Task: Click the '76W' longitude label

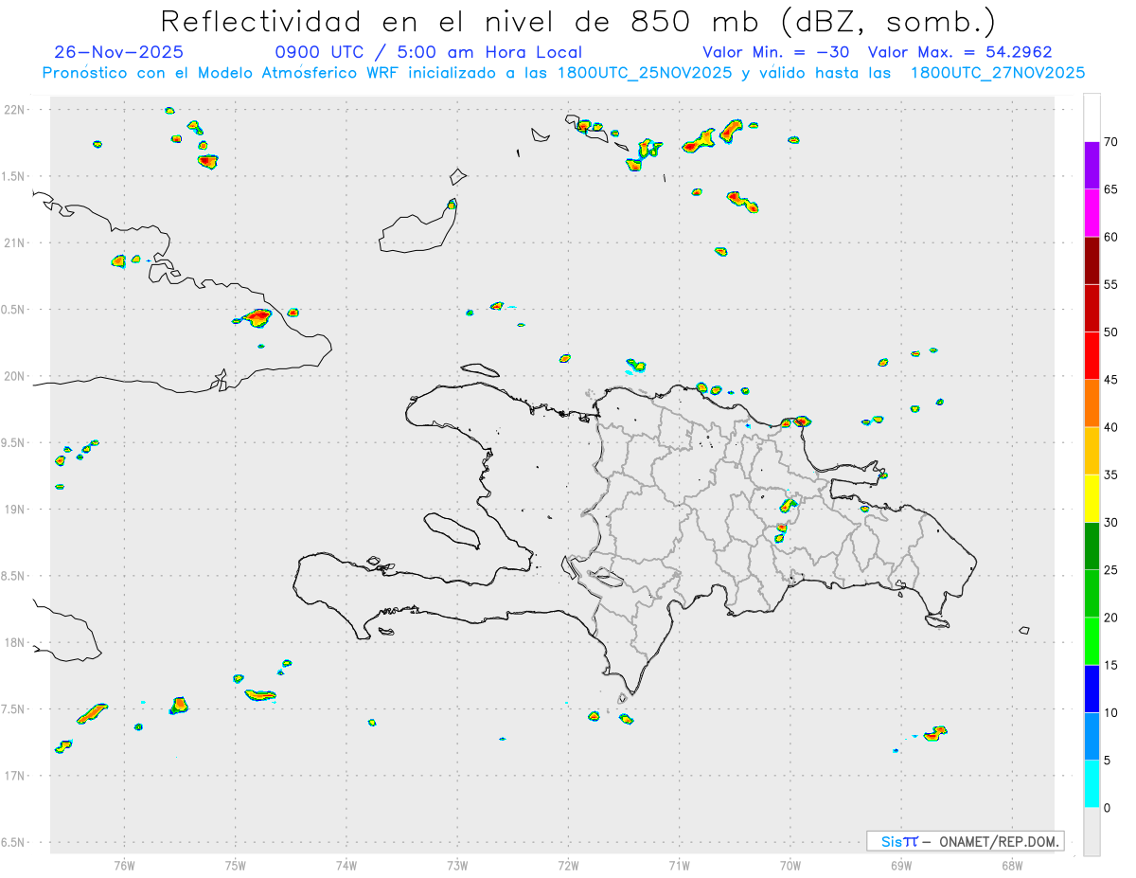Action: click(x=124, y=866)
